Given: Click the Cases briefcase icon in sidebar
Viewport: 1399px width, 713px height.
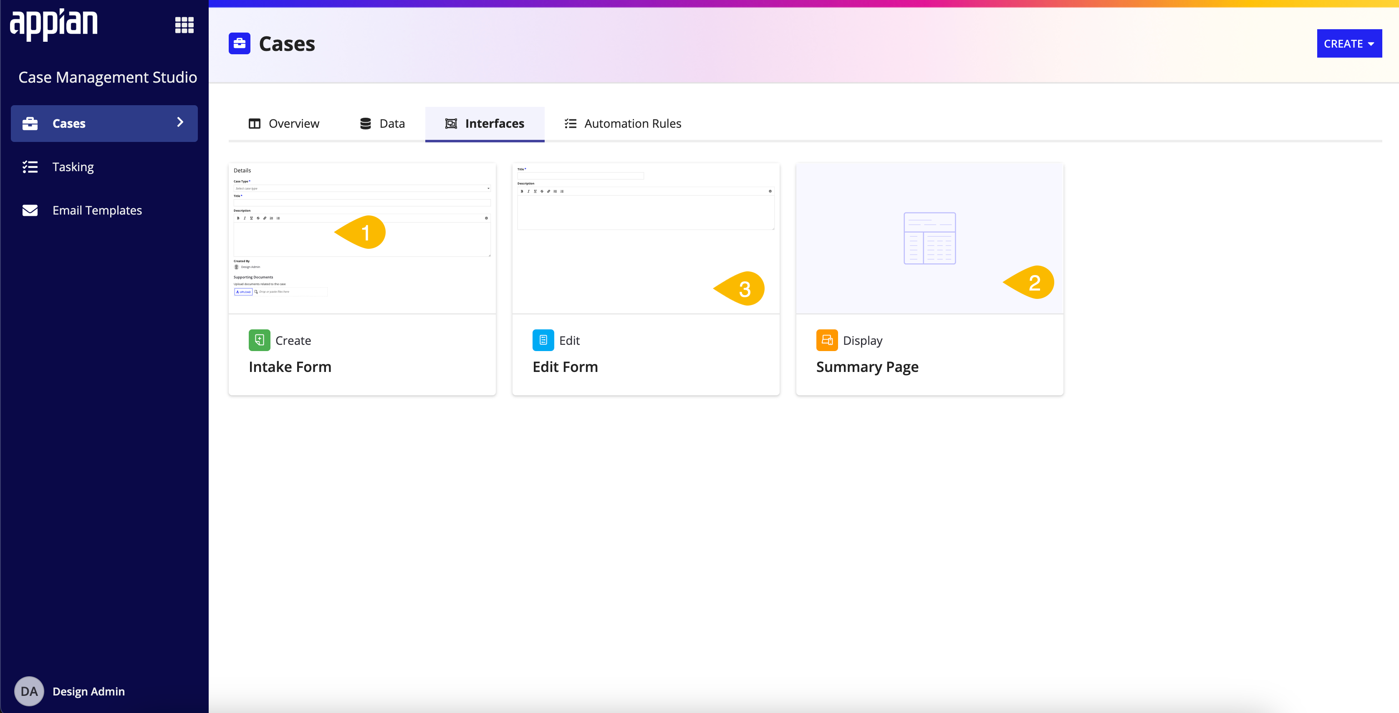Looking at the screenshot, I should tap(30, 124).
